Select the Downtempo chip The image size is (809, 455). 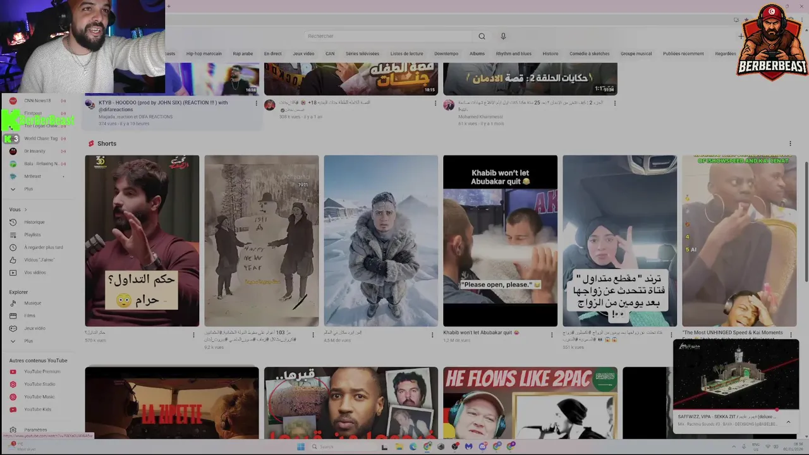(446, 54)
